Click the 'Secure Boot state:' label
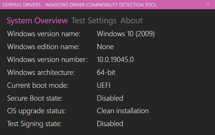Viewport: 215px width, 135px height. click(x=35, y=98)
